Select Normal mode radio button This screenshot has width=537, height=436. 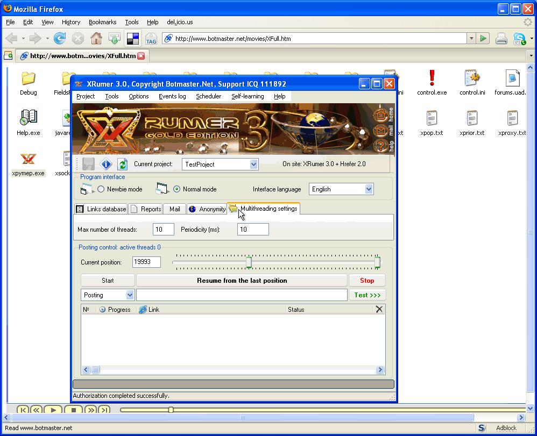[176, 189]
